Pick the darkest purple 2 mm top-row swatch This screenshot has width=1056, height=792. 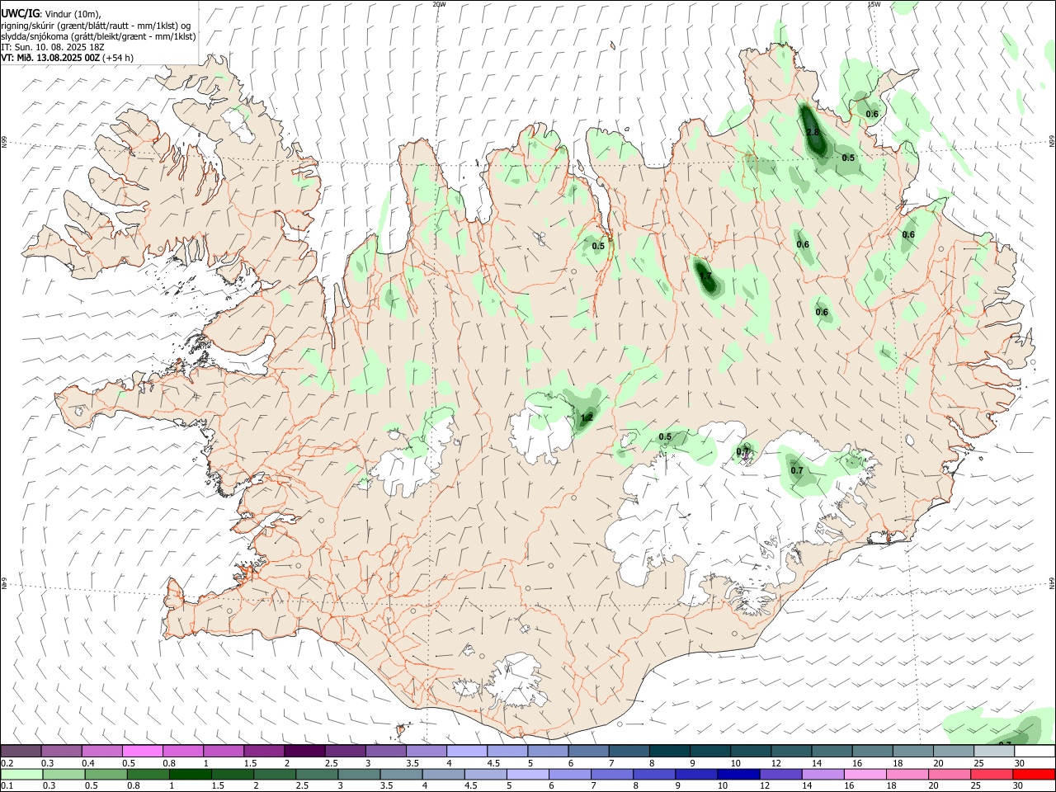pyautogui.click(x=304, y=751)
